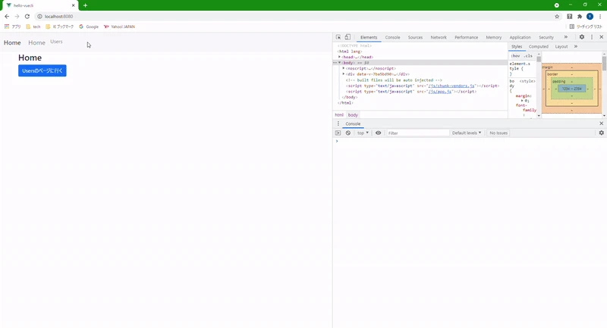Open the DevTools customize three-dot menu
Image resolution: width=607 pixels, height=328 pixels.
592,37
